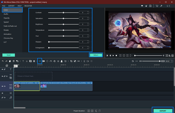This screenshot has height=113, width=175.
Task: Click the Redo arrow in the timeline toolbar
Action: pyautogui.click(x=6, y=61)
